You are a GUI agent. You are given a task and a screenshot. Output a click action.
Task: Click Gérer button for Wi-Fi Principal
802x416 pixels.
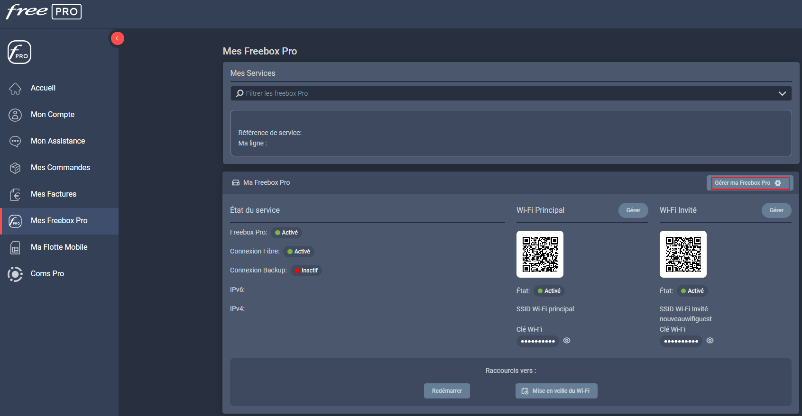[633, 210]
